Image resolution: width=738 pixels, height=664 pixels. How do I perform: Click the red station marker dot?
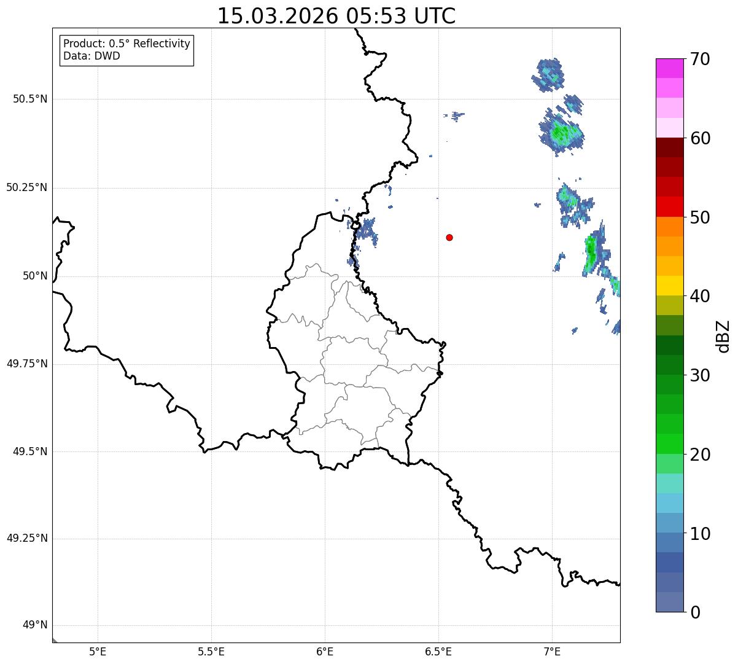tap(449, 237)
